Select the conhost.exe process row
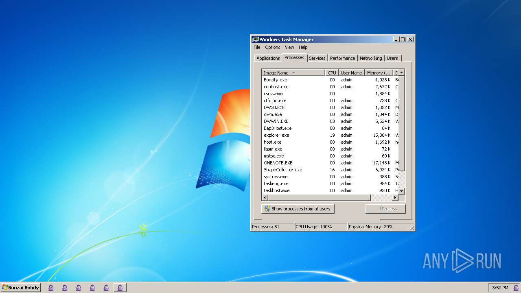Image resolution: width=521 pixels, height=293 pixels. (330, 87)
